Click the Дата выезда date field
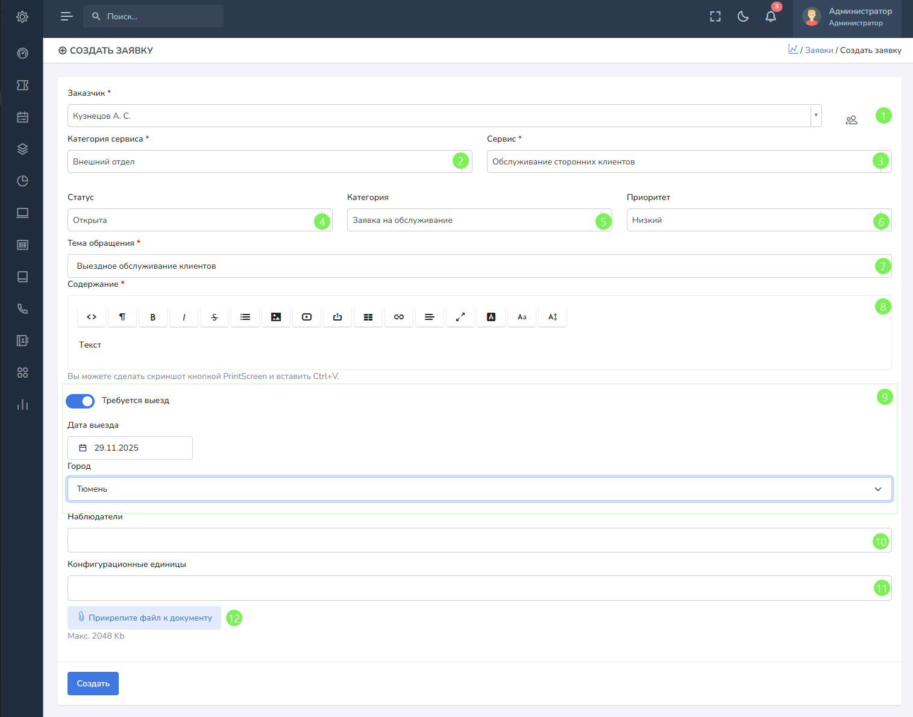The width and height of the screenshot is (913, 717). pyautogui.click(x=130, y=448)
